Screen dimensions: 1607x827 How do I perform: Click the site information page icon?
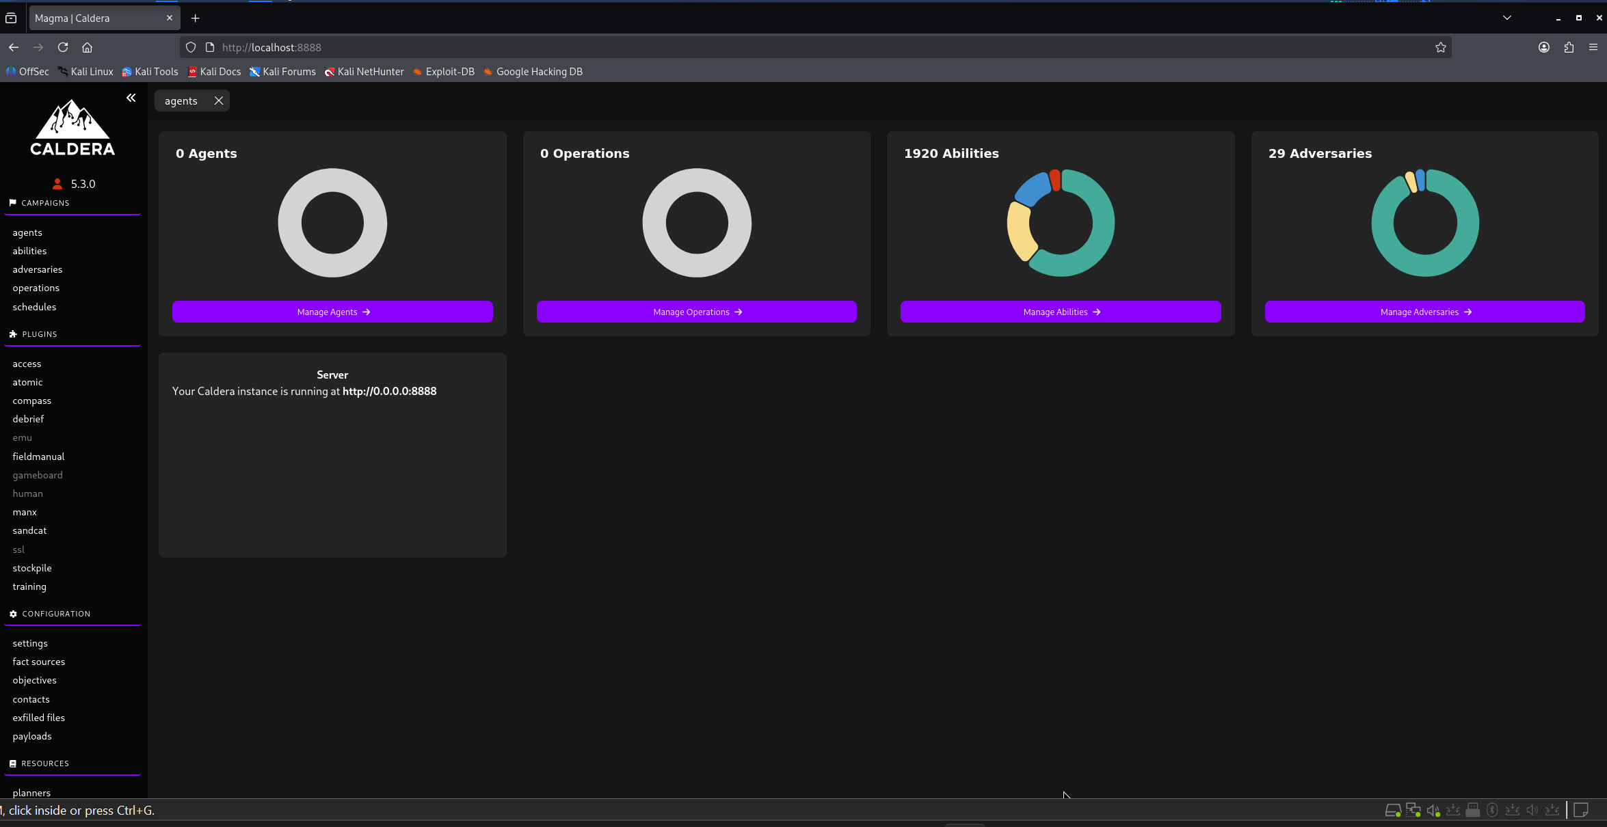click(x=210, y=47)
